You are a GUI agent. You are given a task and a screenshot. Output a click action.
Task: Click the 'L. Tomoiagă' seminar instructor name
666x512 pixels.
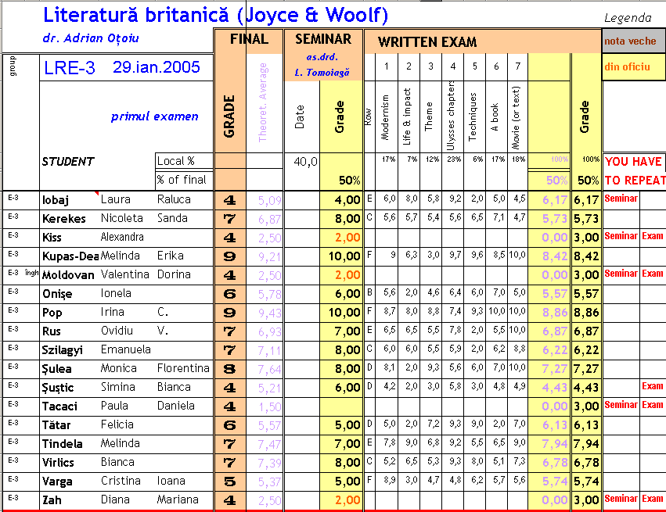(322, 73)
